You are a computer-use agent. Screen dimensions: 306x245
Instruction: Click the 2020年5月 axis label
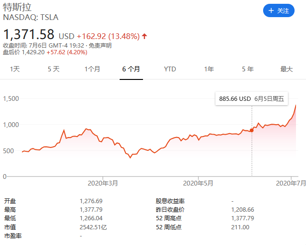pyautogui.click(x=198, y=183)
